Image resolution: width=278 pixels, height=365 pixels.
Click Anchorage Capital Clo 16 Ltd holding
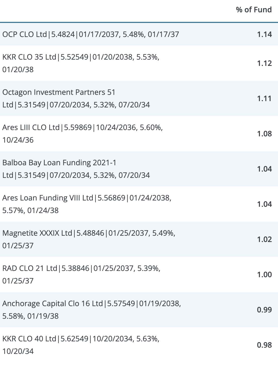point(139,310)
